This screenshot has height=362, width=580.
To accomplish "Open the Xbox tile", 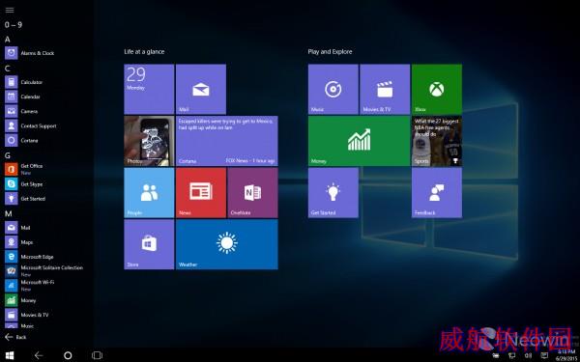I will tap(437, 89).
